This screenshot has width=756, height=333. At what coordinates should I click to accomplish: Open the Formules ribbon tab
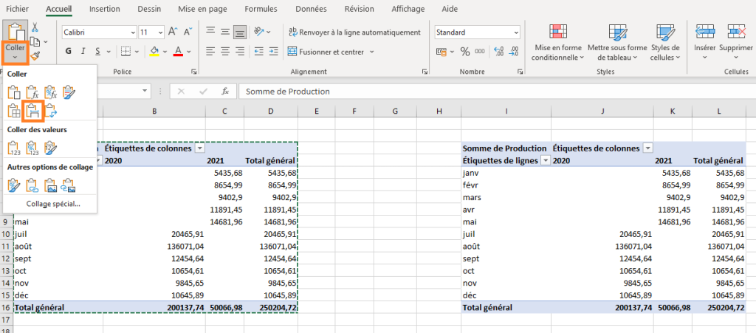261,9
